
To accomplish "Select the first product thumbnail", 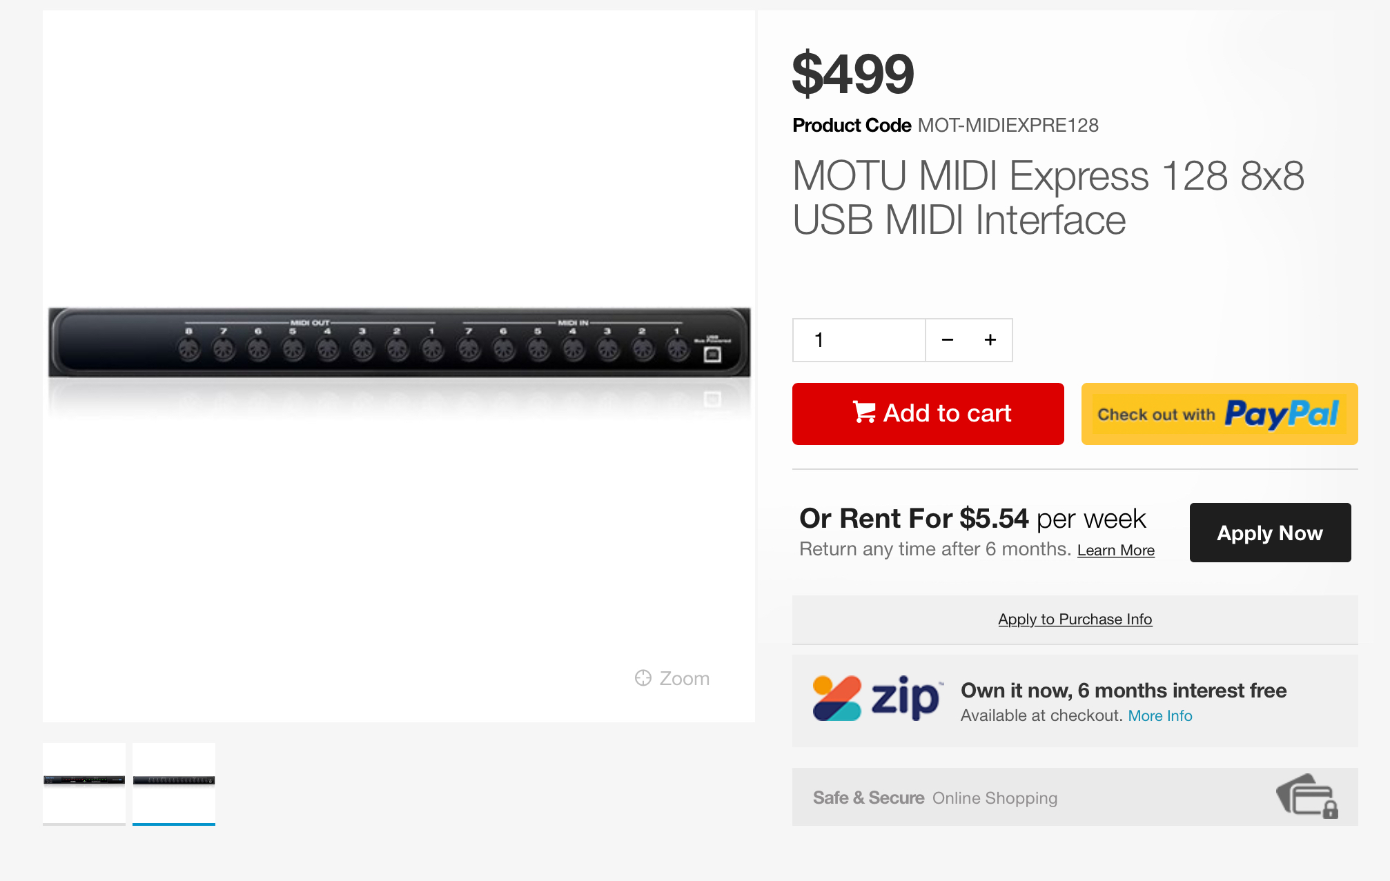I will coord(84,783).
